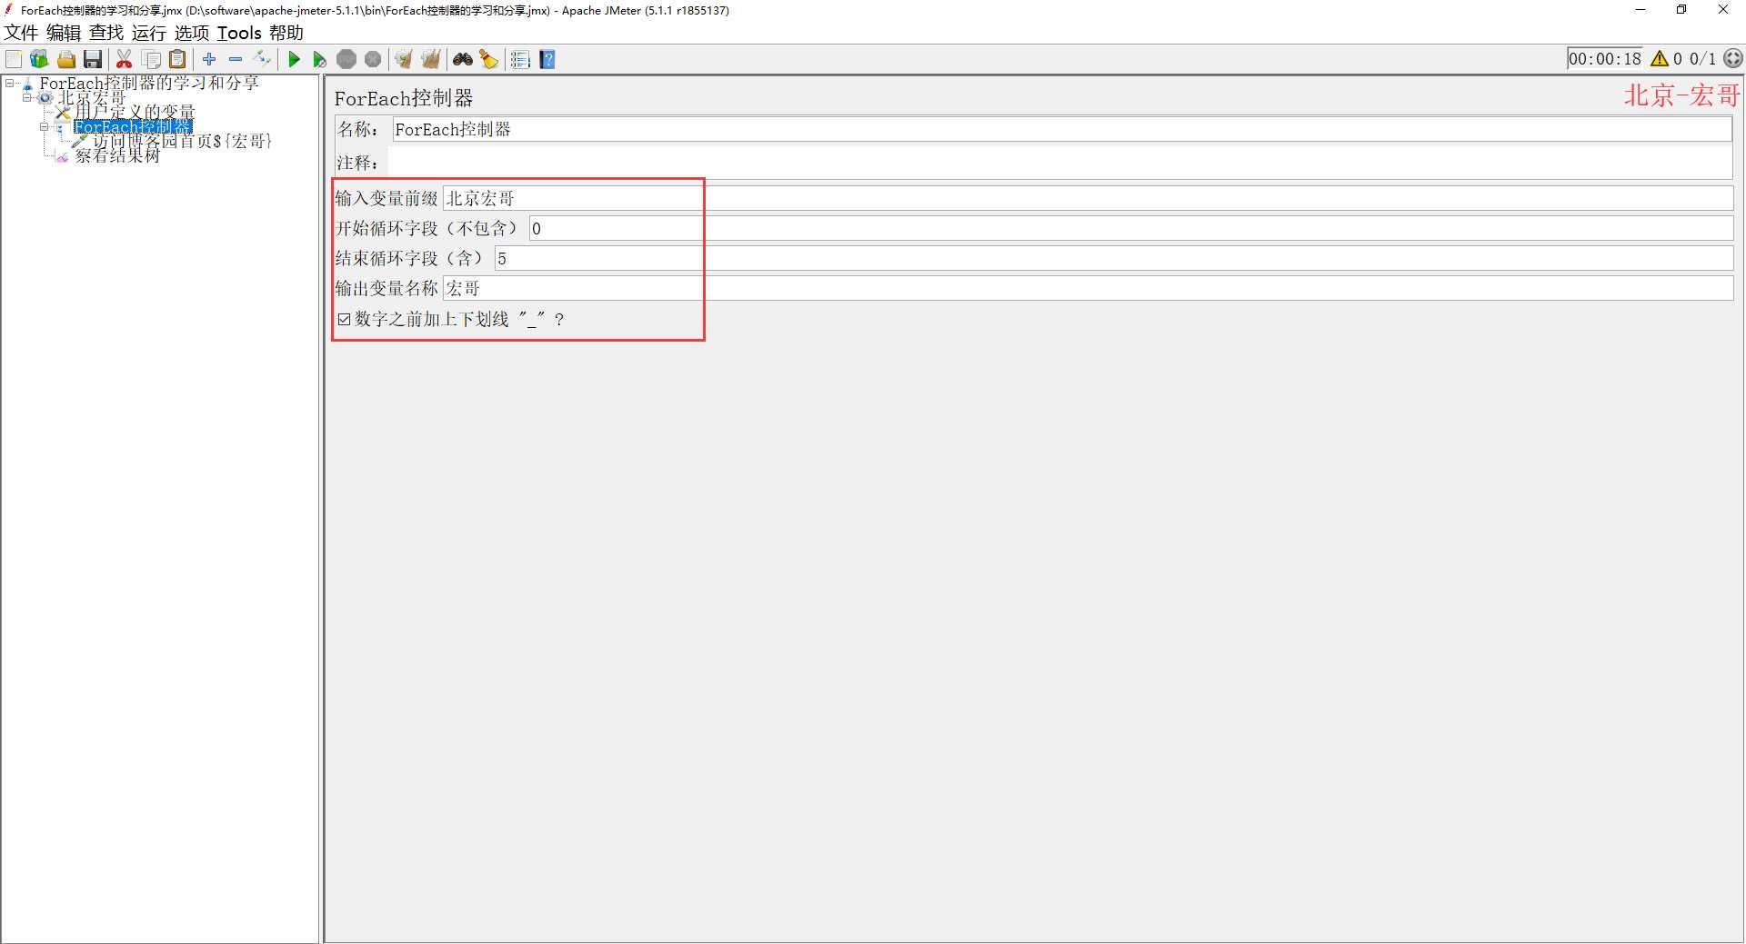Click the Clear results broom icon
Image resolution: width=1746 pixels, height=944 pixels.
404,59
